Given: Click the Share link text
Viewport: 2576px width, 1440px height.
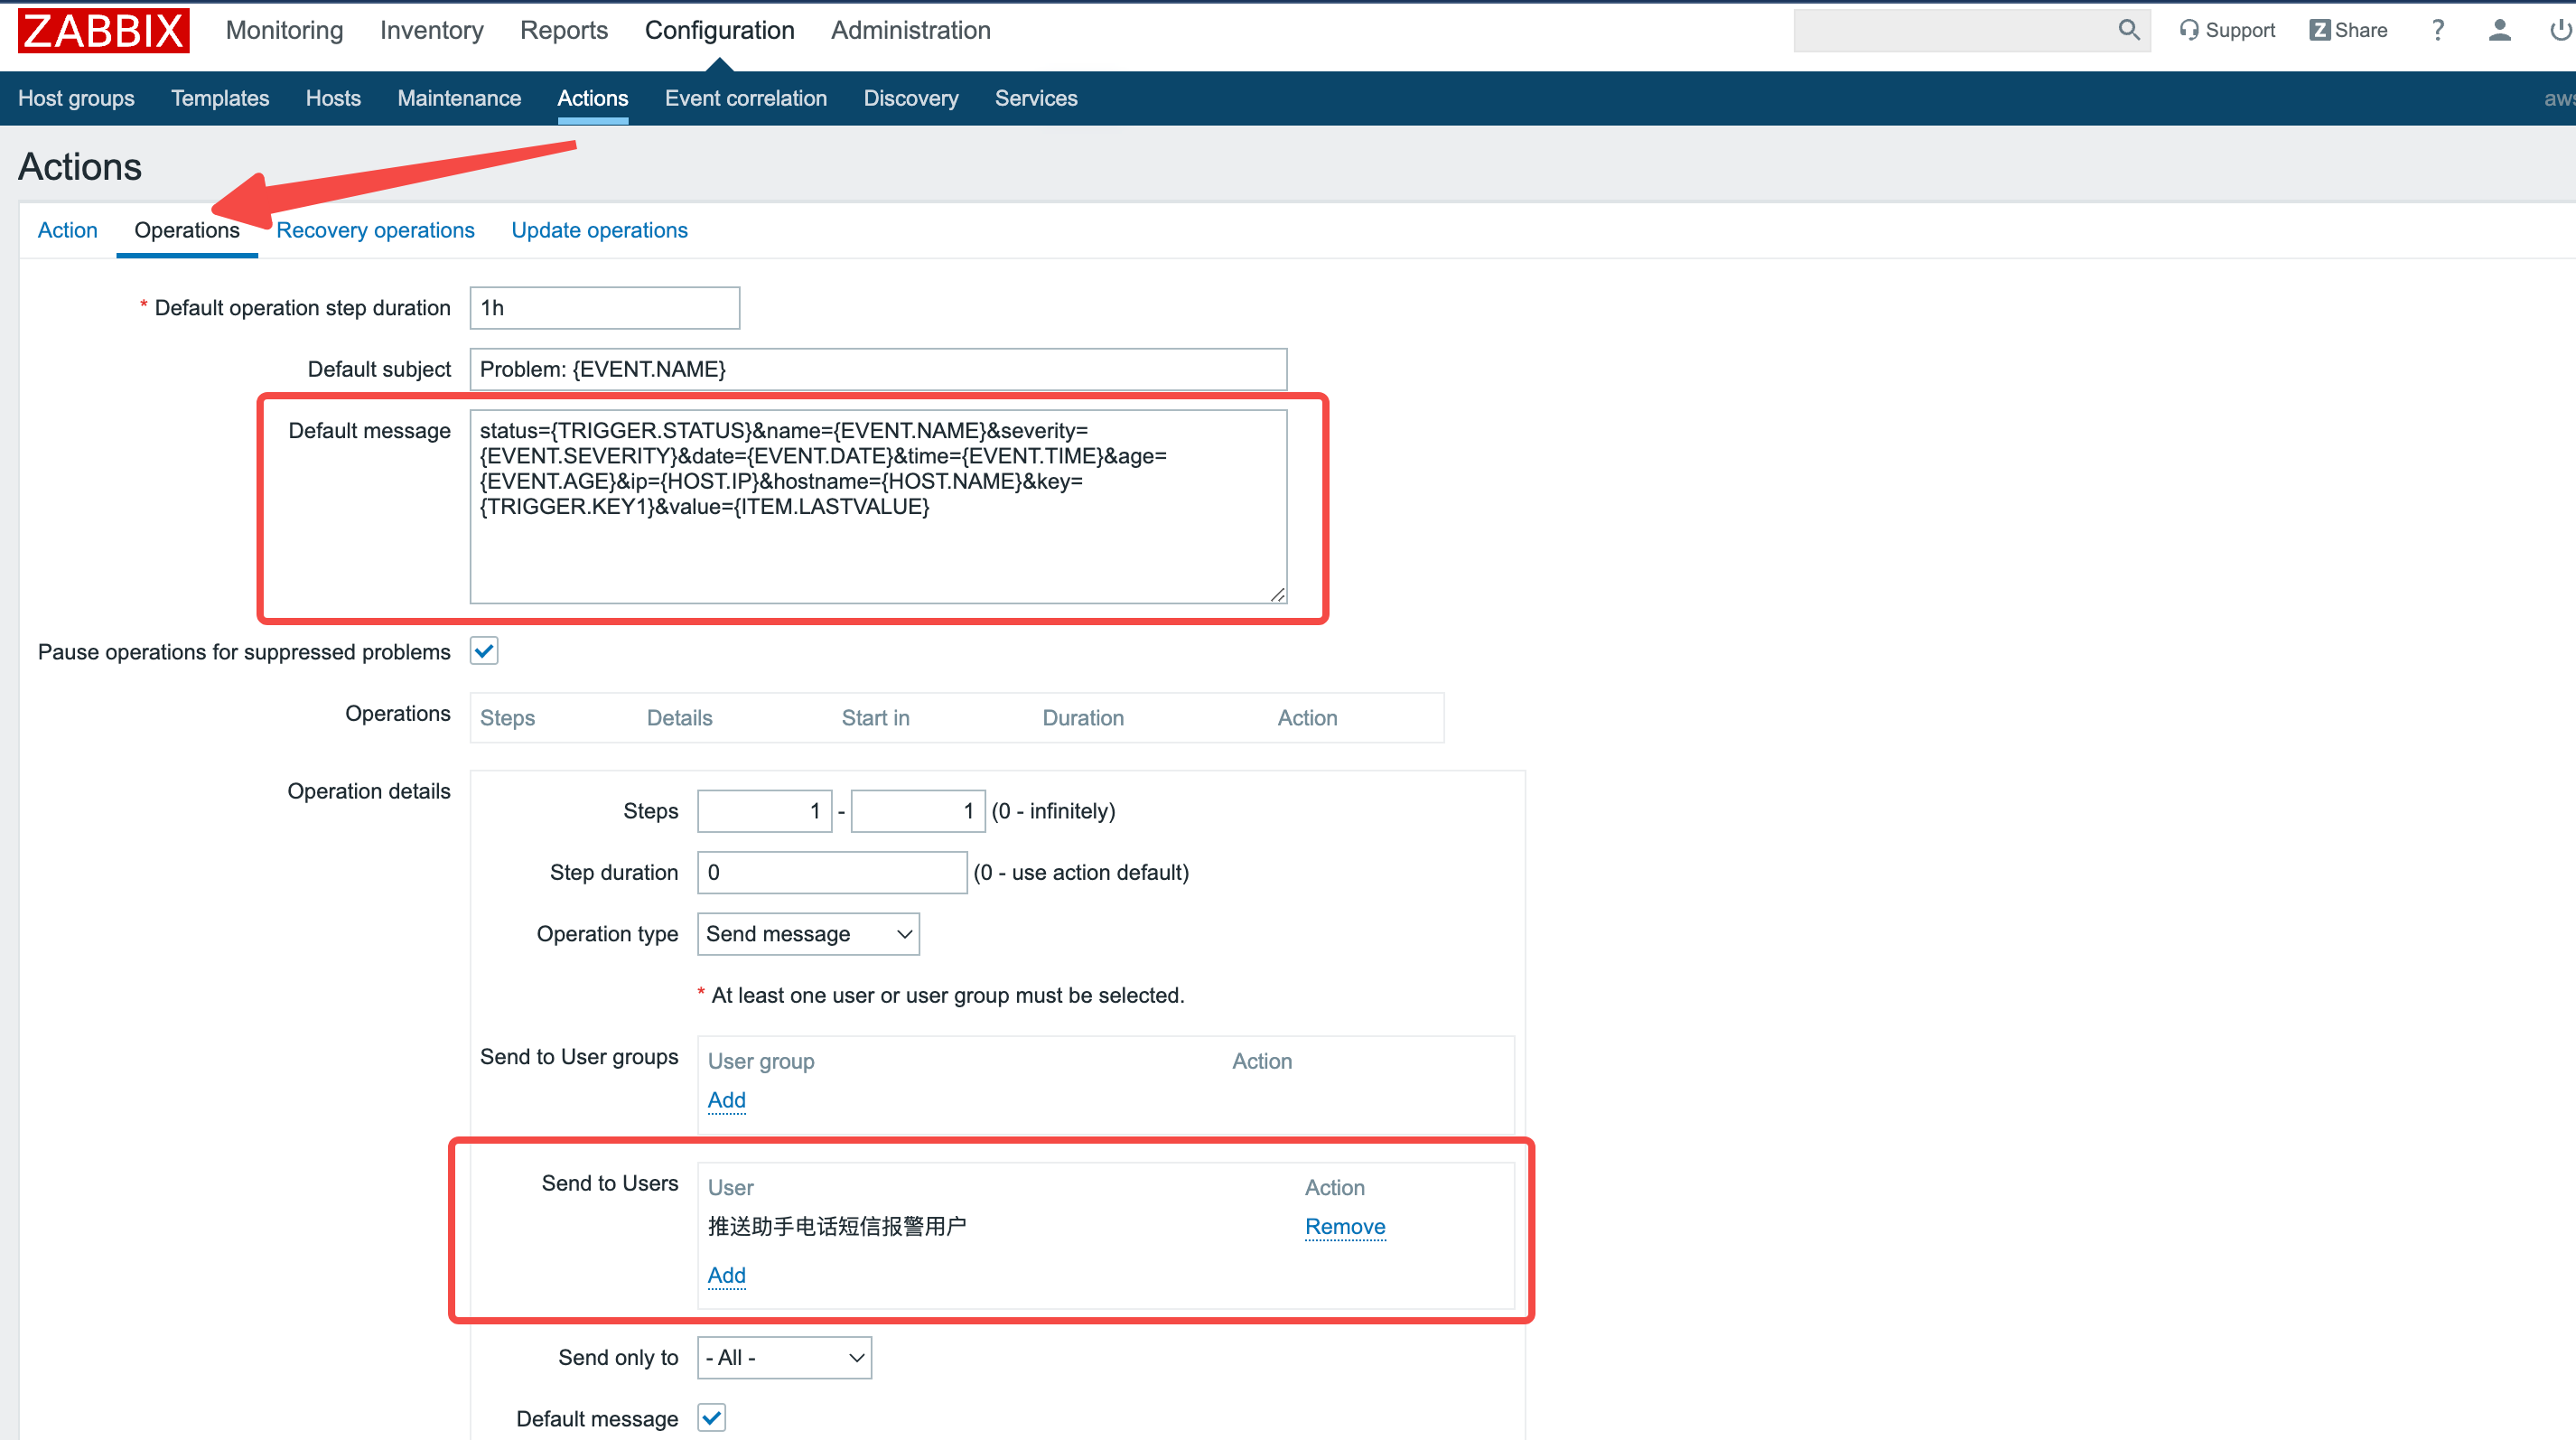Looking at the screenshot, I should pos(2361,31).
